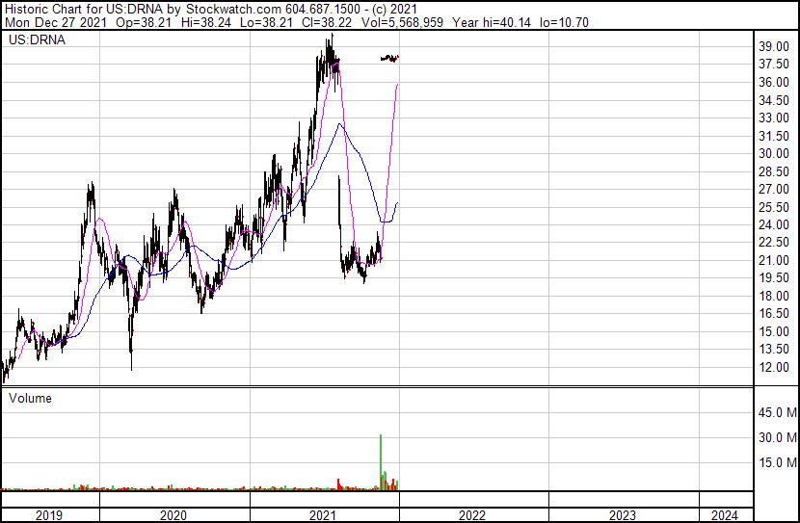Image resolution: width=800 pixels, height=523 pixels.
Task: Click the tallest green volume spike bar
Action: [x=381, y=462]
